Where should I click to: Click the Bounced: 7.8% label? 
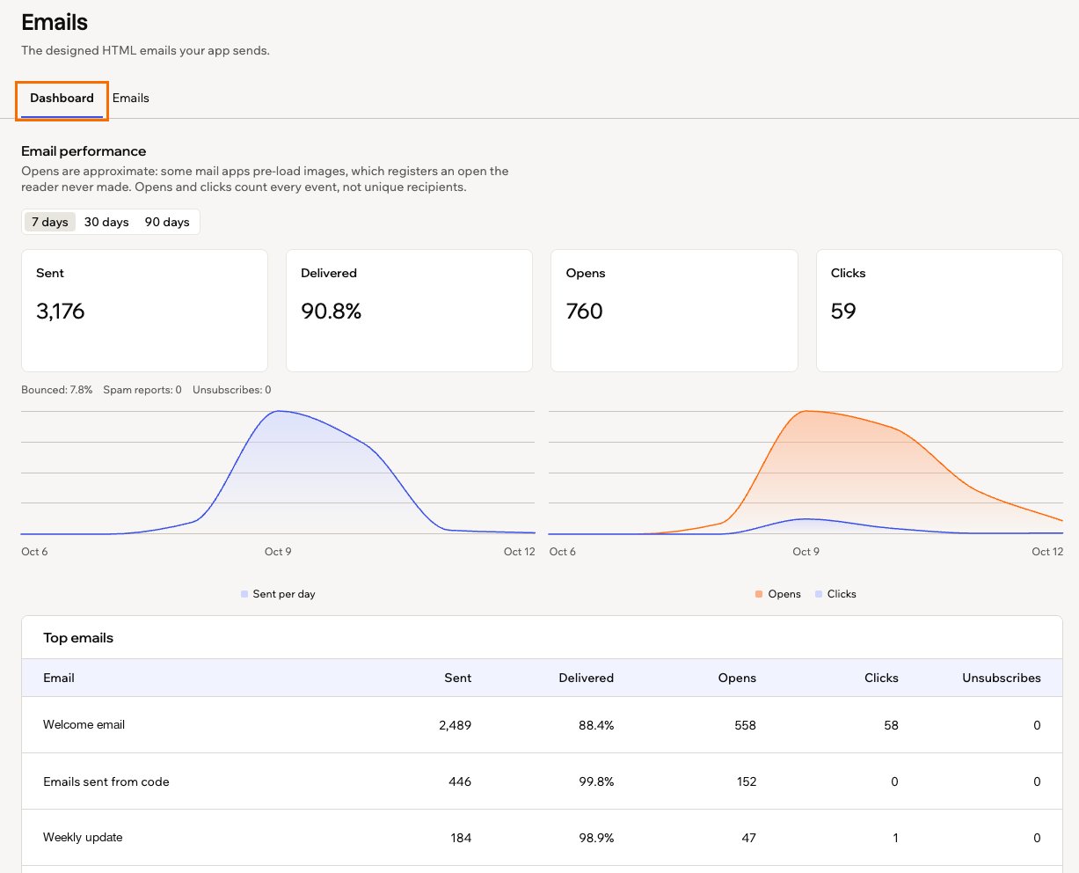[x=56, y=390]
